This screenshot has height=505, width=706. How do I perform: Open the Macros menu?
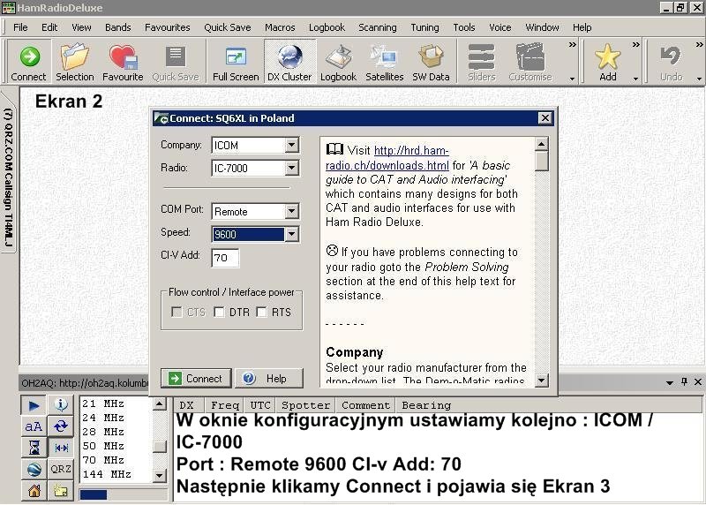click(x=280, y=27)
